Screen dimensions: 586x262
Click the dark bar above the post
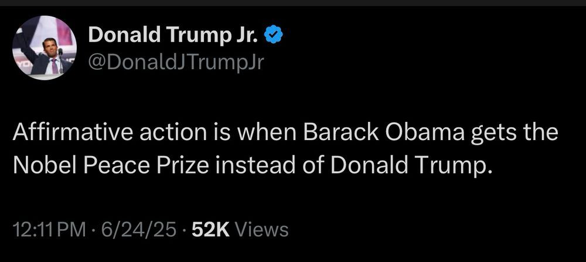[293, 2]
